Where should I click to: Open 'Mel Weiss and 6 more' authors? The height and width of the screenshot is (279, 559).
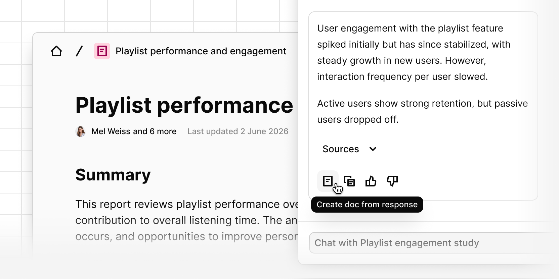click(134, 131)
